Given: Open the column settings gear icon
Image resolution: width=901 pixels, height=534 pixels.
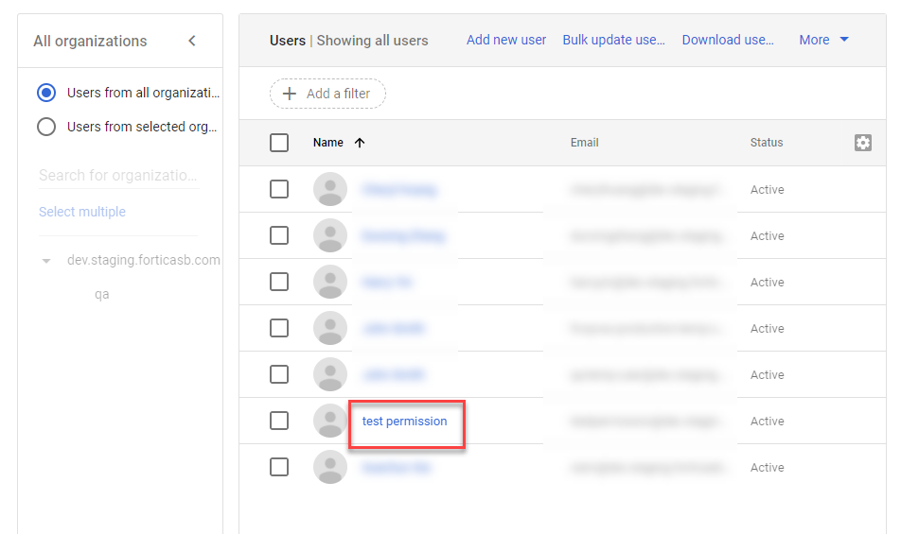Looking at the screenshot, I should 862,143.
